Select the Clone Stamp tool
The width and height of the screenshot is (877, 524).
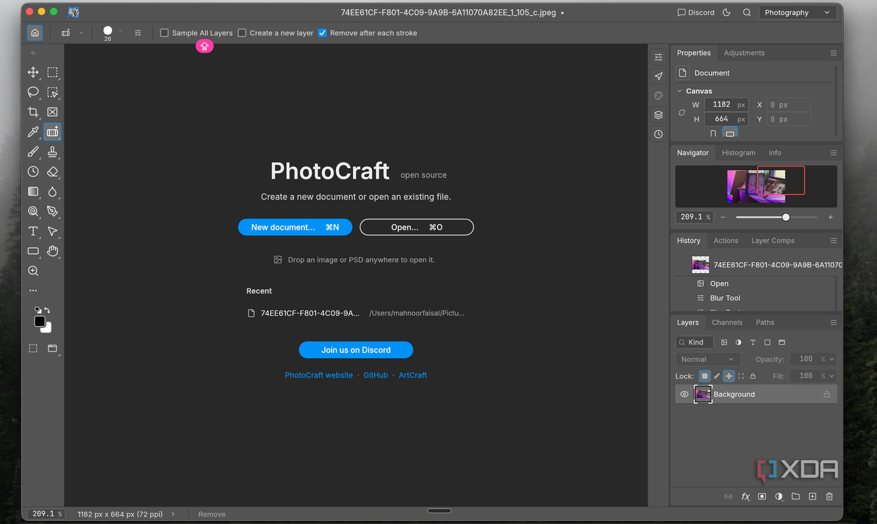click(x=53, y=152)
